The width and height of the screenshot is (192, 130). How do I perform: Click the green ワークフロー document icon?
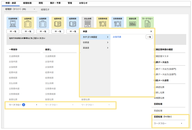point(147,23)
